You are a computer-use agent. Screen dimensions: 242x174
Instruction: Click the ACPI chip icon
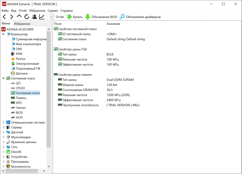click(x=13, y=117)
